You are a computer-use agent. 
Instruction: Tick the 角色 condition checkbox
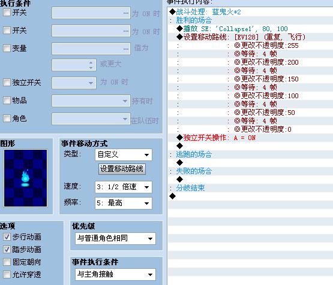7,118
